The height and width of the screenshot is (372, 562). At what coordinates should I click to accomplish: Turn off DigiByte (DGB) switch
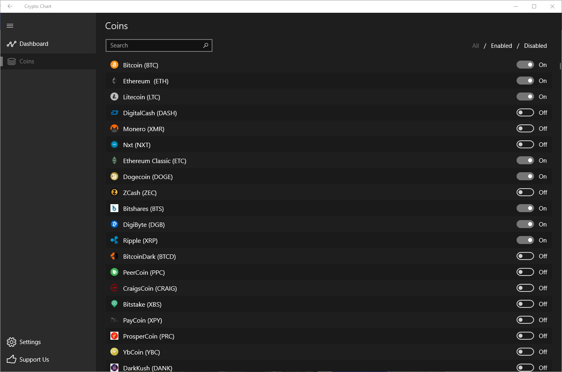point(525,224)
